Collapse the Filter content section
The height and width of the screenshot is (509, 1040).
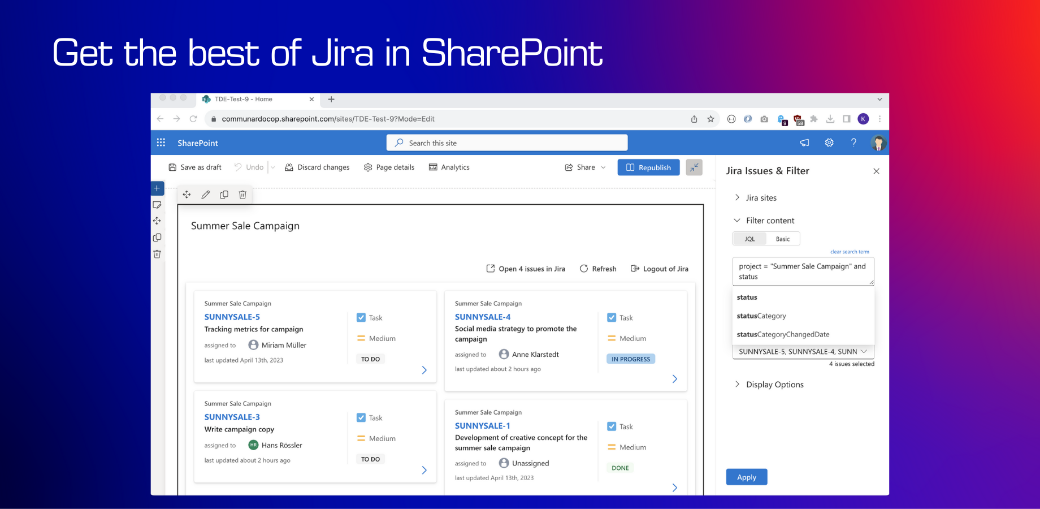764,221
